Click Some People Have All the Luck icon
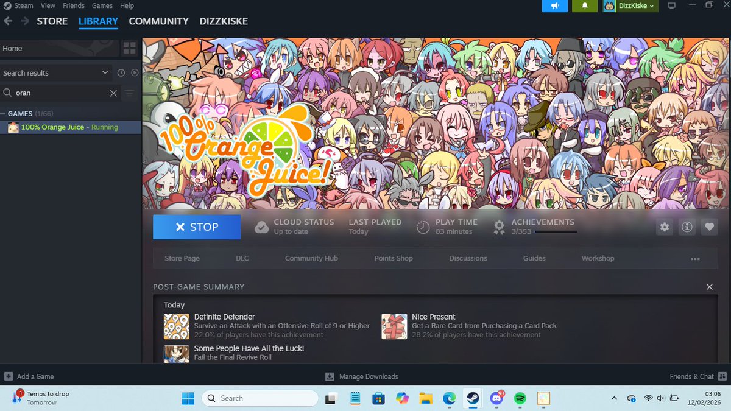Screen dimensions: 731x411 point(177,354)
